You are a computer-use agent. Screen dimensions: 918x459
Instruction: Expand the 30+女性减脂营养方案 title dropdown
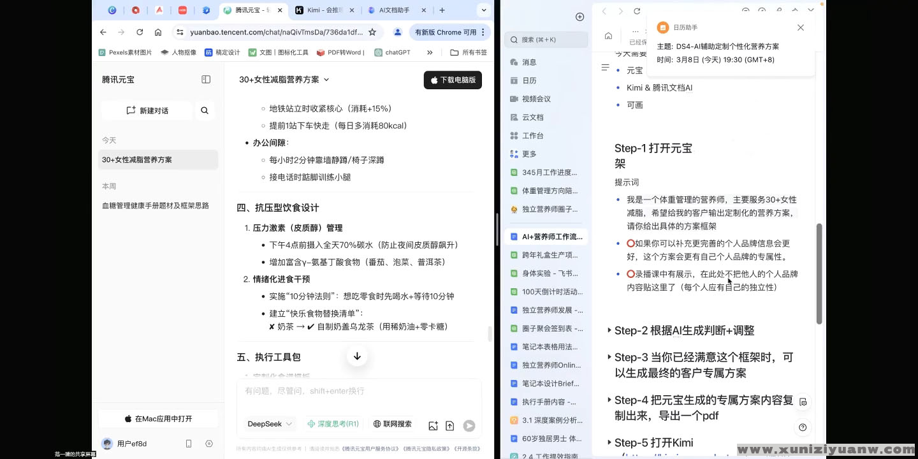[x=284, y=80]
